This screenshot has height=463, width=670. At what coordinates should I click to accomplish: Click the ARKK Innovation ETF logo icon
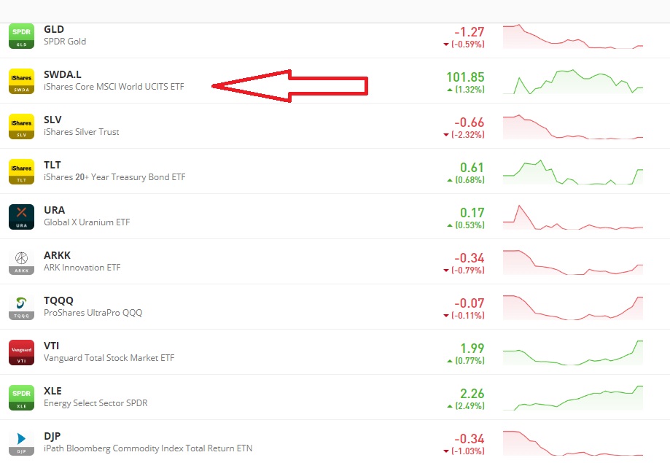pos(21,262)
